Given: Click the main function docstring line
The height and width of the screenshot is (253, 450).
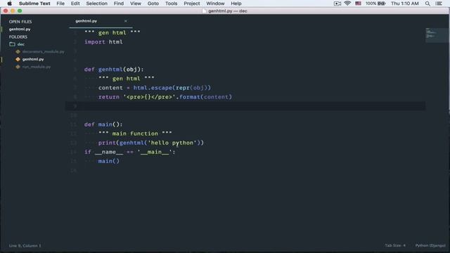Looking at the screenshot, I should [135, 134].
